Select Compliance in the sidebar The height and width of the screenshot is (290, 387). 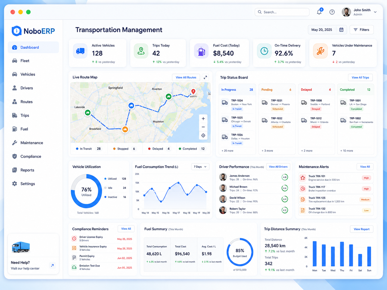33,156
